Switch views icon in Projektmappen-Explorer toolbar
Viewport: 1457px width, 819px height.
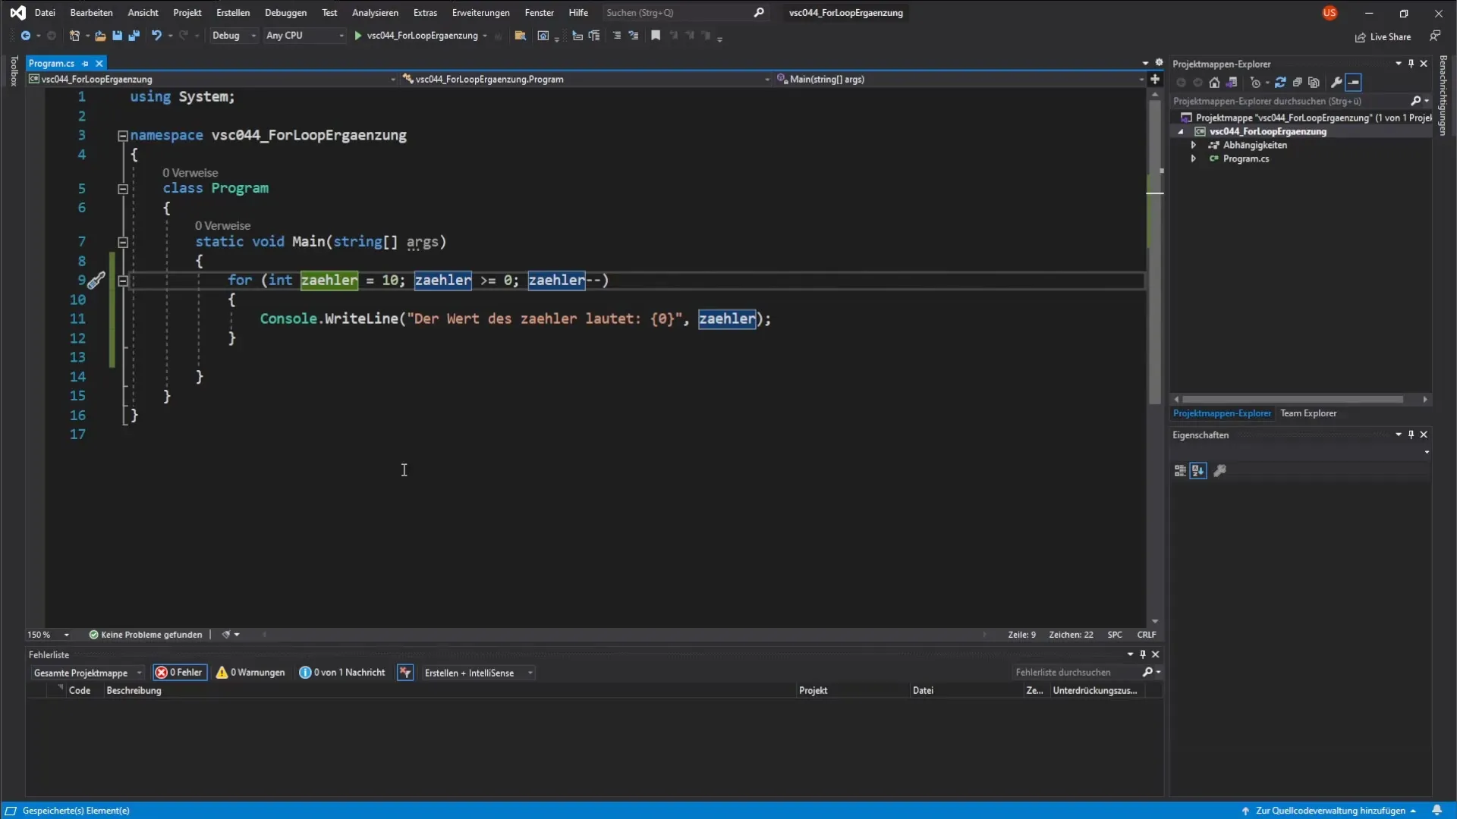1232,83
